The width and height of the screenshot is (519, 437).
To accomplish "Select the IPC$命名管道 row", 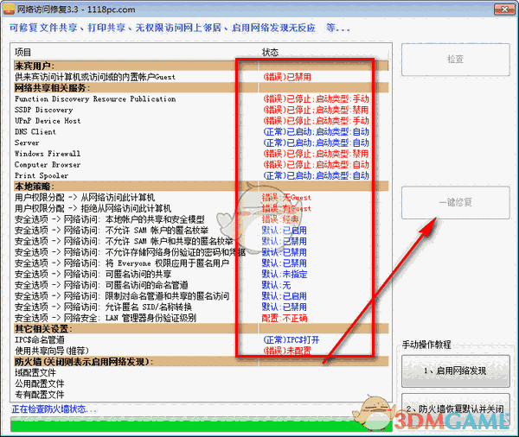I will click(201, 339).
